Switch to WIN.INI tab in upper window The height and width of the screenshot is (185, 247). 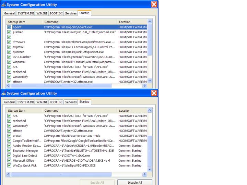click(42, 13)
